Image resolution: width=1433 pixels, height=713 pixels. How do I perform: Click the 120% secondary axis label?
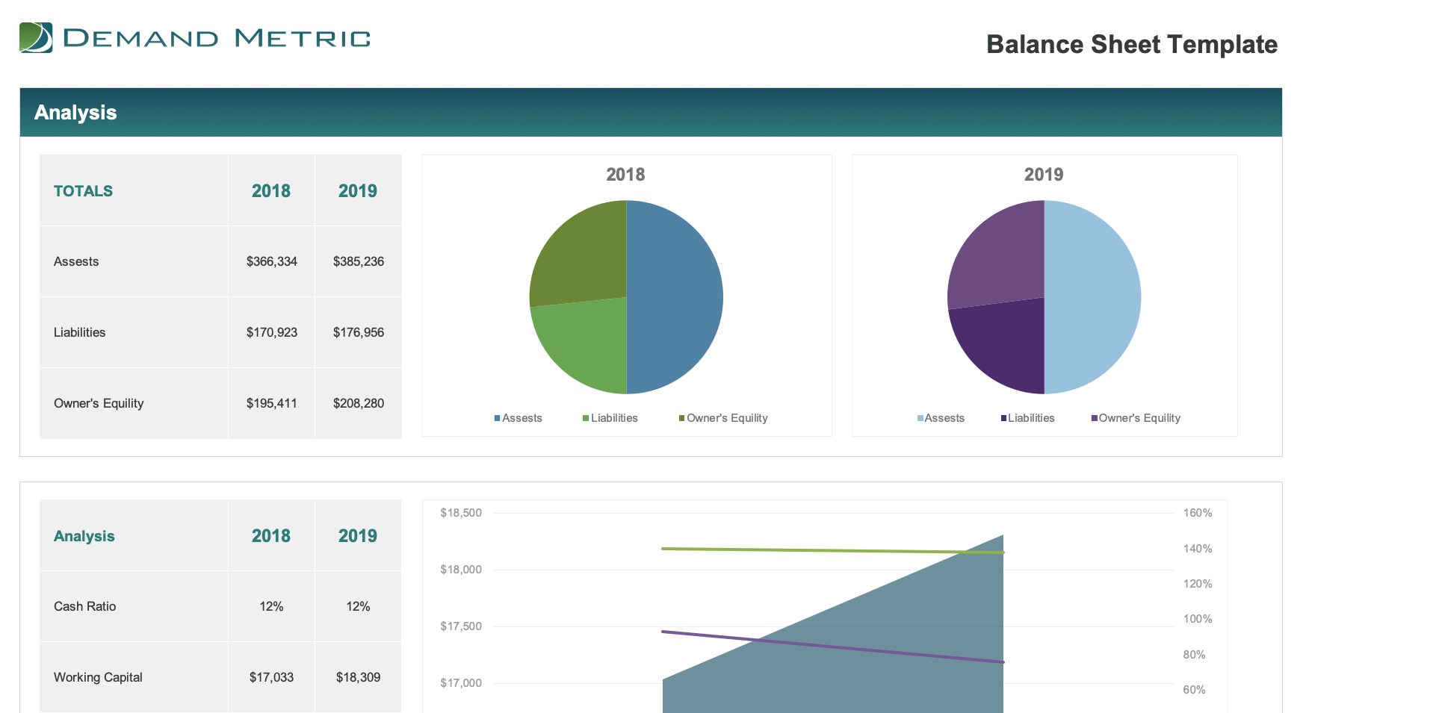tap(1198, 584)
